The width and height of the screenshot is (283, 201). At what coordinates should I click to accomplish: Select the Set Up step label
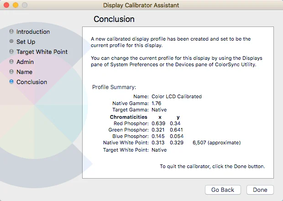(26, 42)
